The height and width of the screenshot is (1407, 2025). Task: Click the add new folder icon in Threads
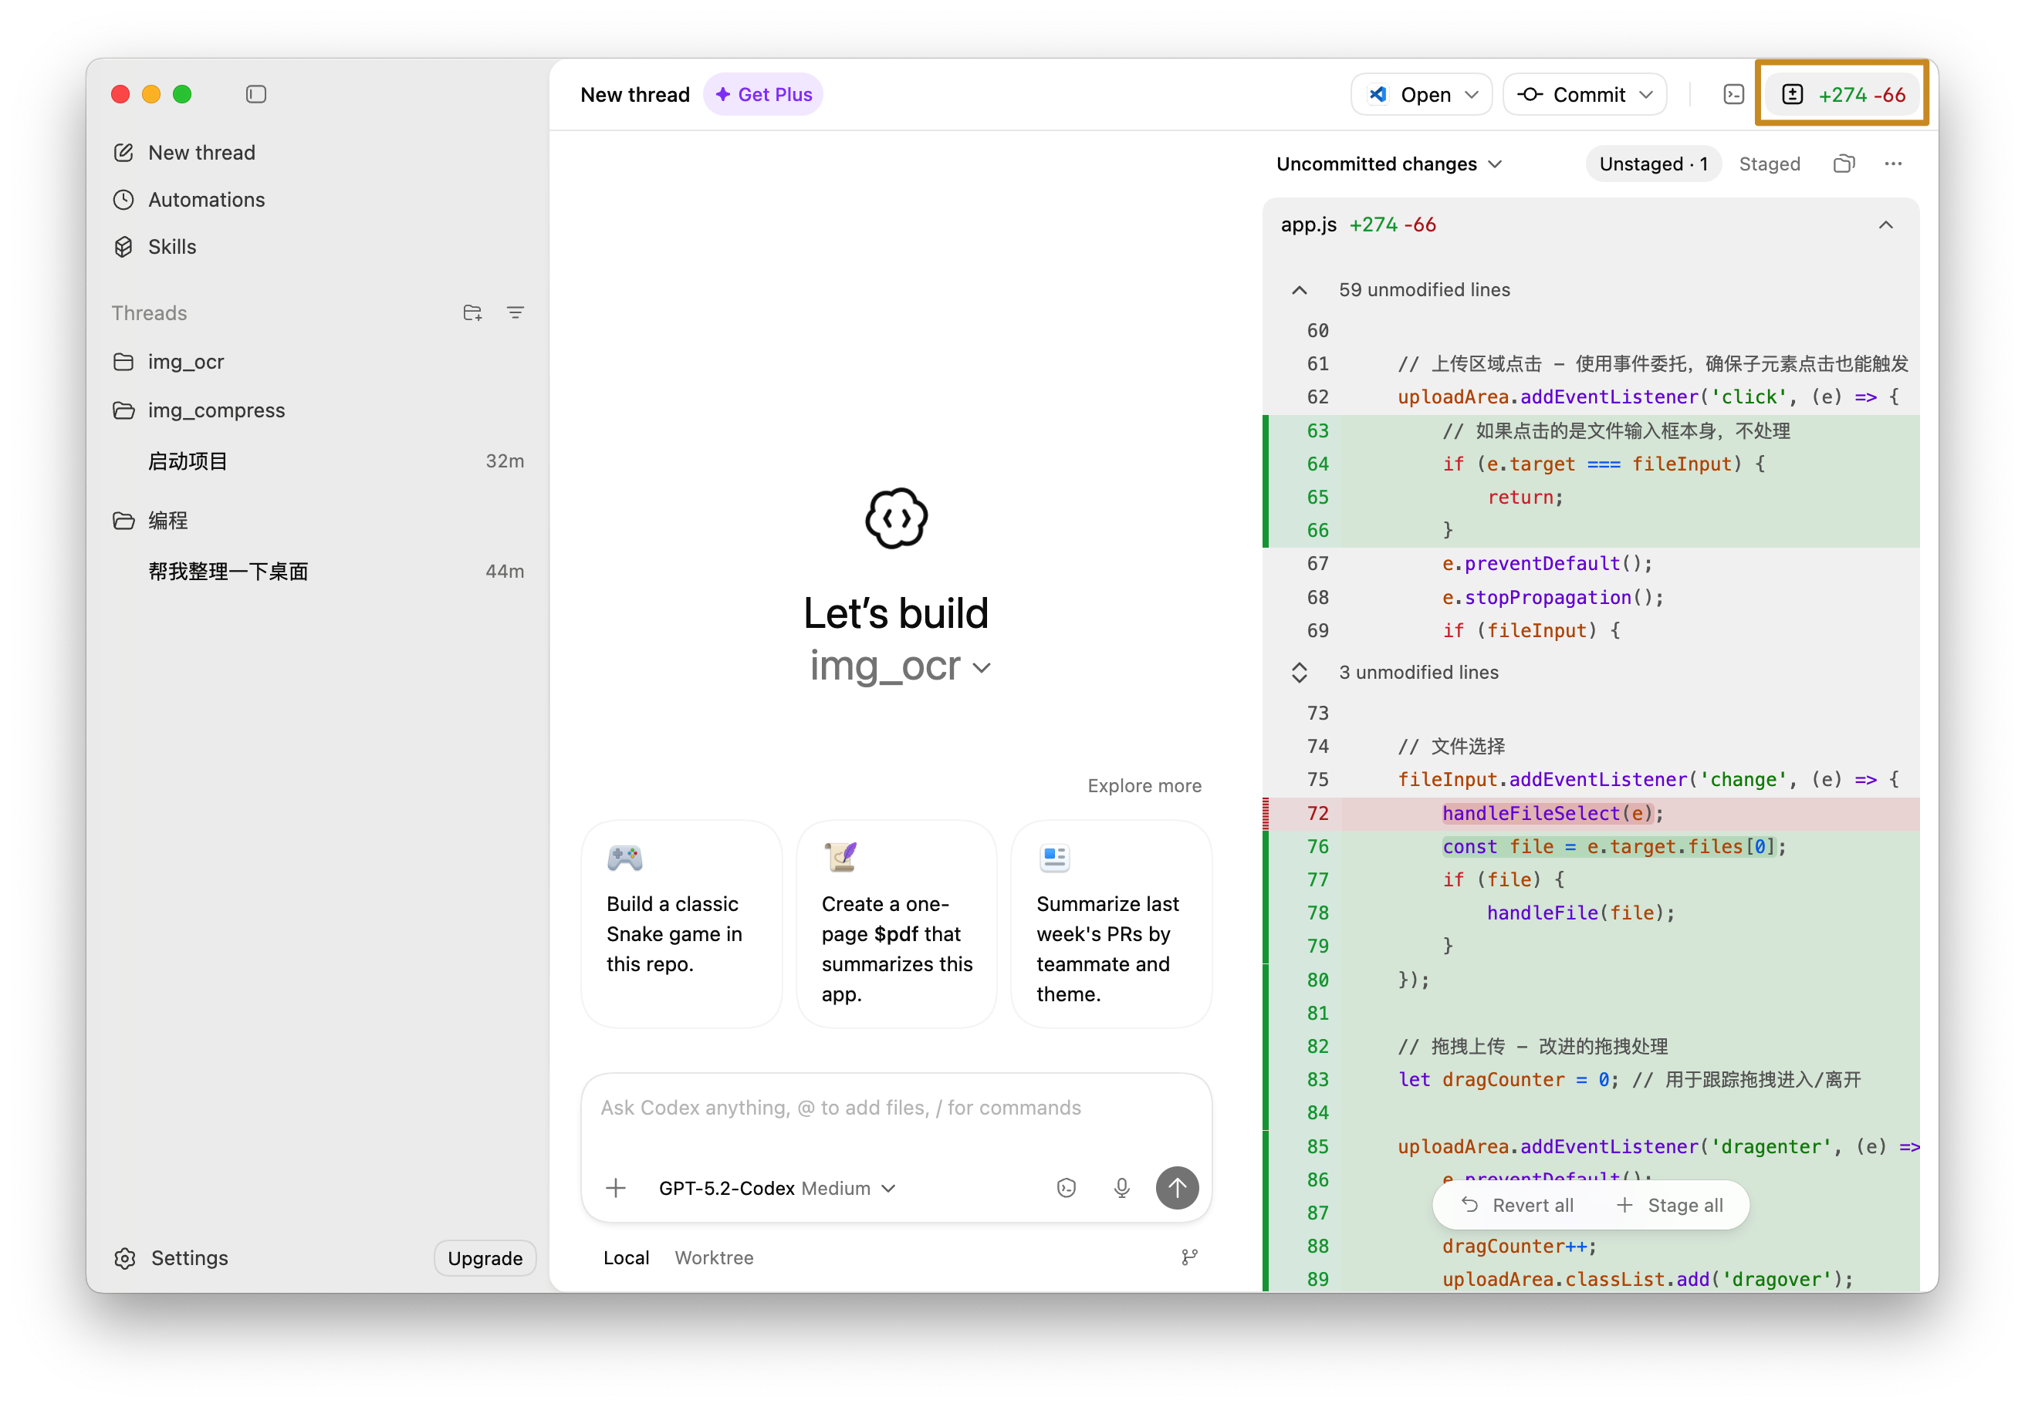pos(472,313)
